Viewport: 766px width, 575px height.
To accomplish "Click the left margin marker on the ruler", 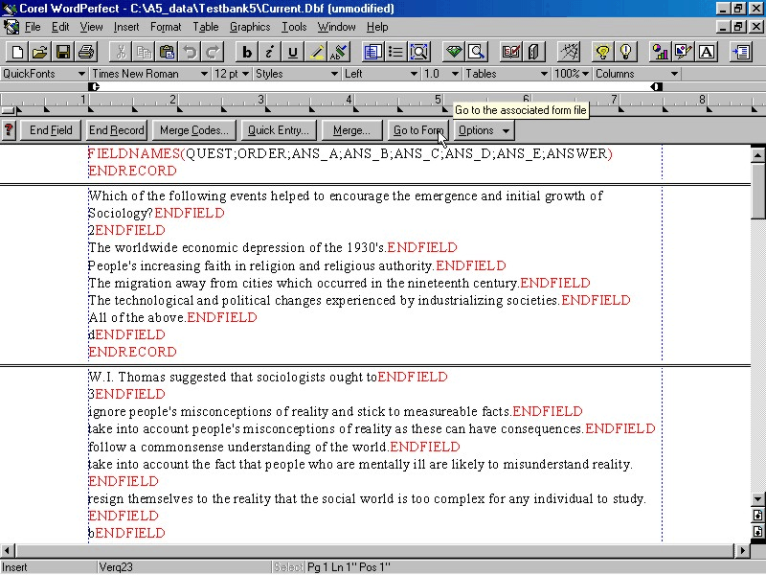I will point(94,87).
